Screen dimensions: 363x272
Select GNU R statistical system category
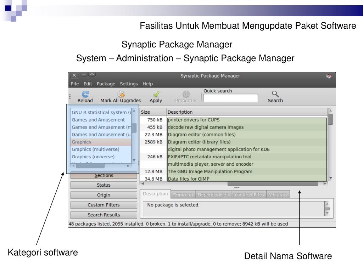pos(101,112)
